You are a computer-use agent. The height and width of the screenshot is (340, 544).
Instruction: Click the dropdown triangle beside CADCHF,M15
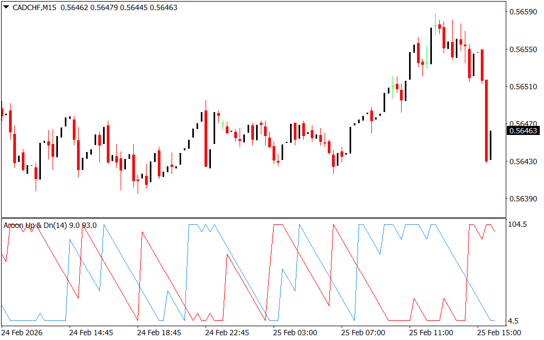coord(6,7)
